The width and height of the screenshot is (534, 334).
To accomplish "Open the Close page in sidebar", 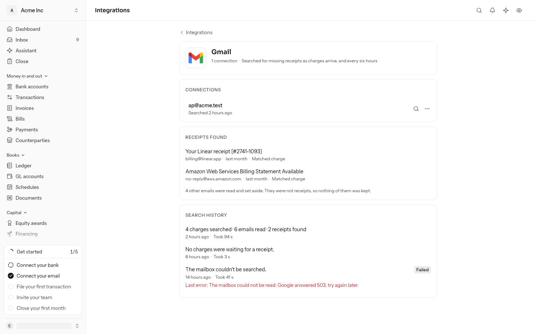I will coord(43,61).
